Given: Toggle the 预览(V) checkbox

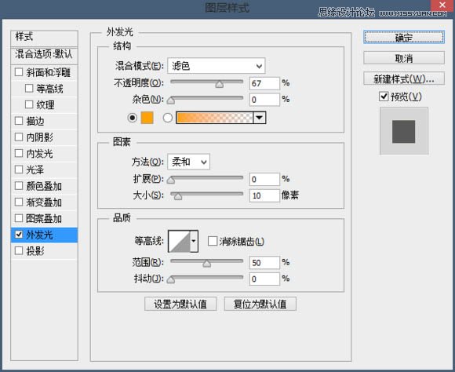Looking at the screenshot, I should (384, 97).
